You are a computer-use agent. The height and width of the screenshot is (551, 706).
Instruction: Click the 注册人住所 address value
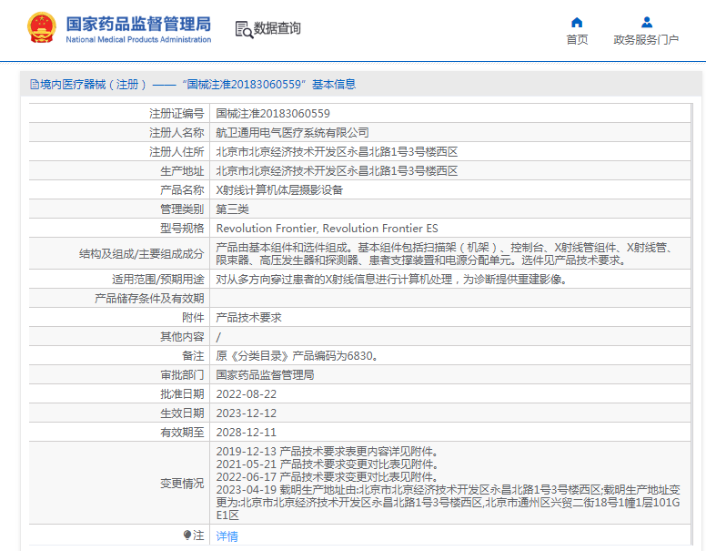pyautogui.click(x=337, y=152)
